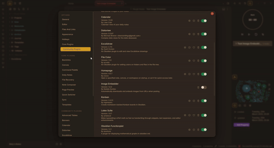Screen dimensions: 274x148
Task: Open Homepage plugin options gear
Action: [185, 74]
